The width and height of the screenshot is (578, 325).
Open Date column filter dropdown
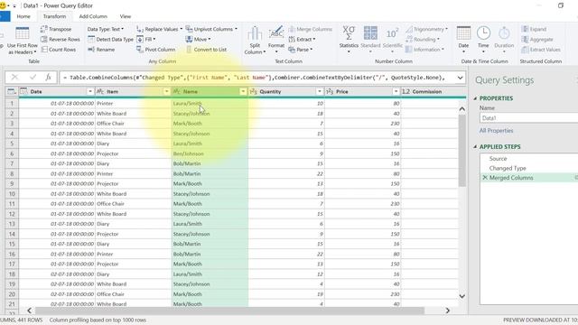click(x=90, y=91)
